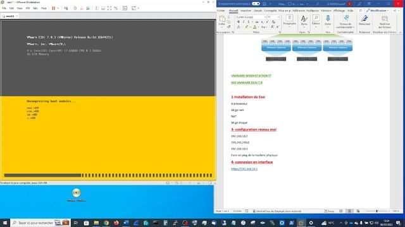The width and height of the screenshot is (405, 227).
Task: Revert the VM to its previous snapshot
Action: coord(82,8)
